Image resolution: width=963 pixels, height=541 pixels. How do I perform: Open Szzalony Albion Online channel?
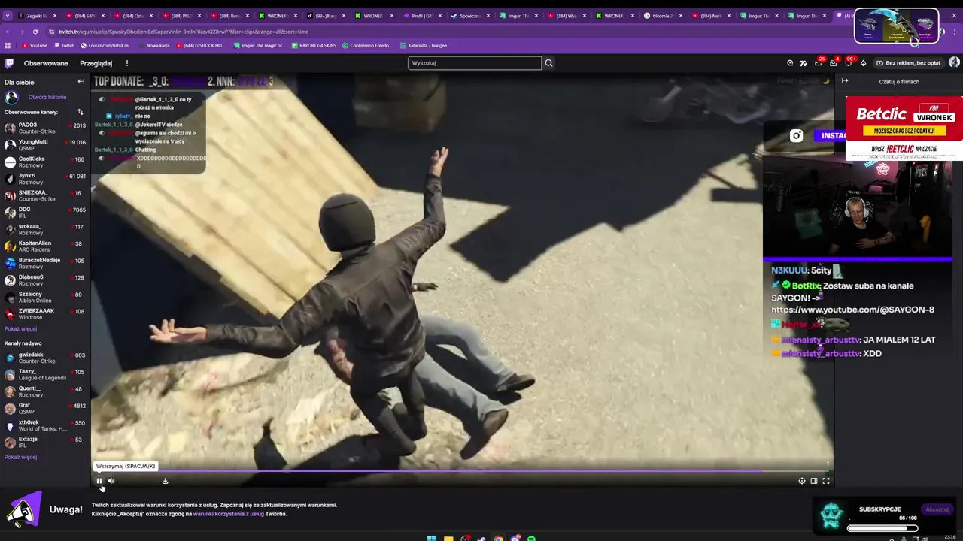[x=45, y=297]
